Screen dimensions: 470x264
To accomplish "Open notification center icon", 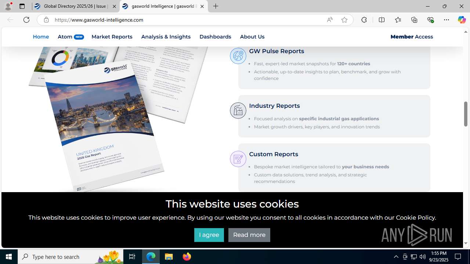I will [458, 257].
